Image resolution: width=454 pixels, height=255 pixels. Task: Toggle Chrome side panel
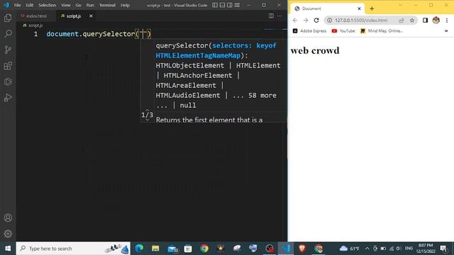[x=425, y=21]
